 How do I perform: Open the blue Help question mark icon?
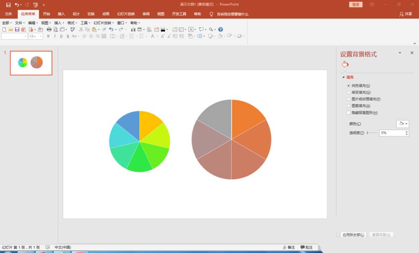[x=220, y=29]
